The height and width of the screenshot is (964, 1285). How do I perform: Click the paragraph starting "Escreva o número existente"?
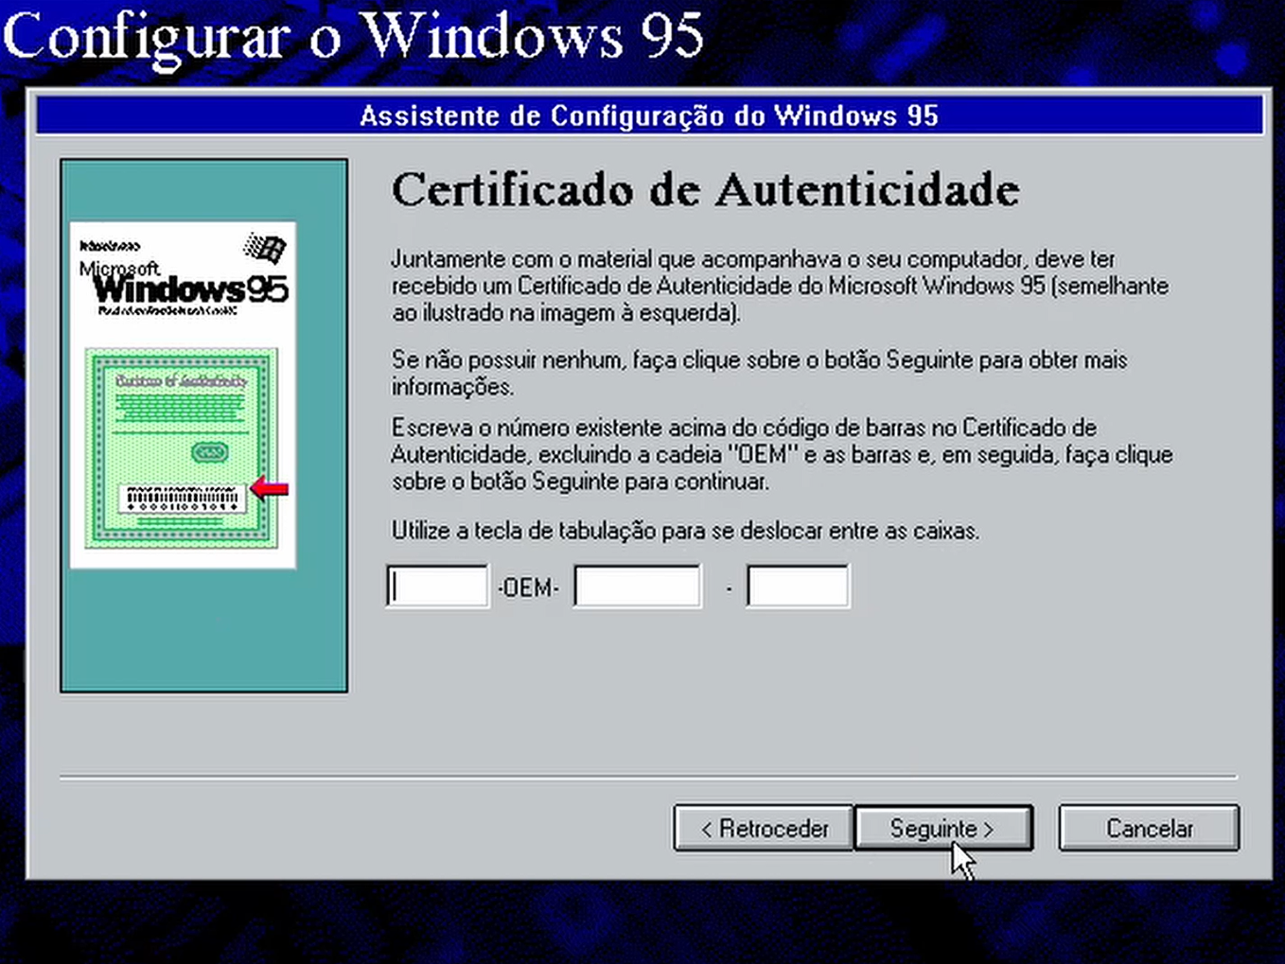[783, 454]
